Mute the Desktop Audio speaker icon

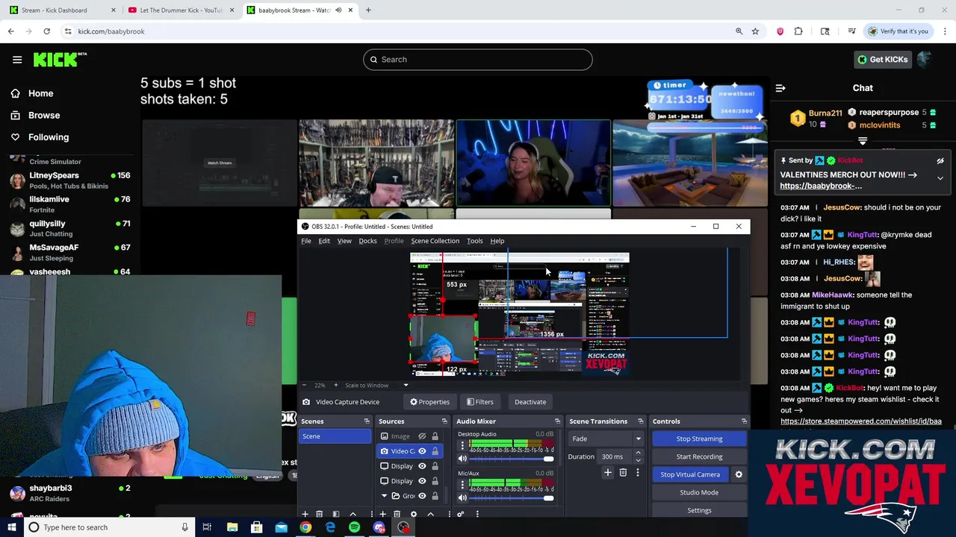coord(462,459)
